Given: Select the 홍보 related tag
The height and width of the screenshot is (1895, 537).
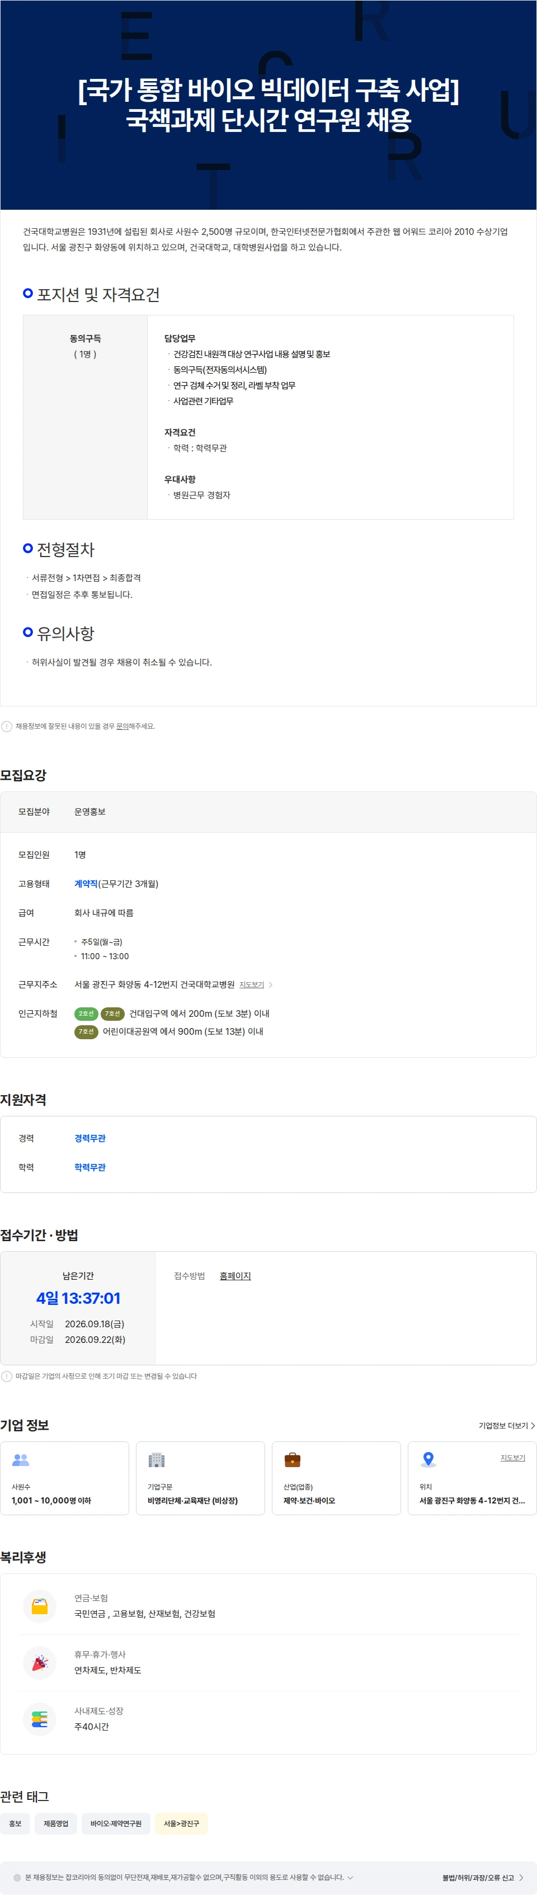Looking at the screenshot, I should (16, 1823).
